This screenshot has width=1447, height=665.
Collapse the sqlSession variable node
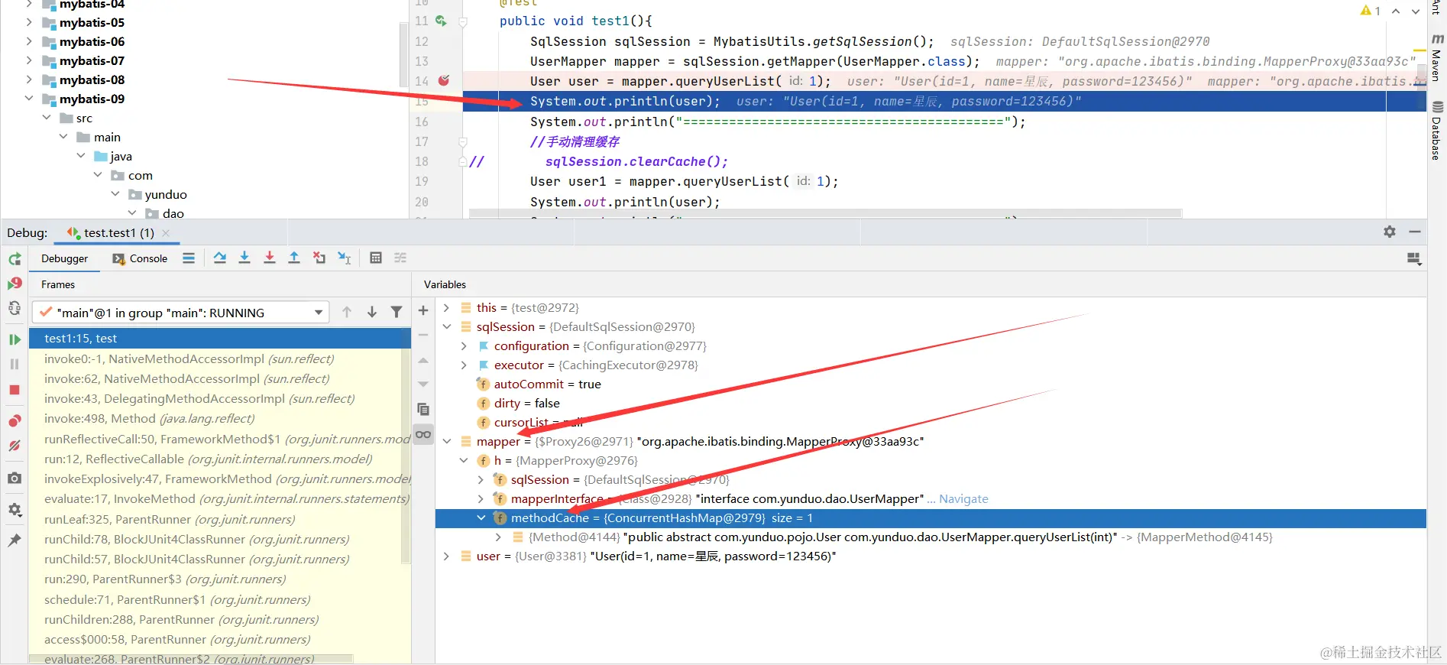[447, 327]
